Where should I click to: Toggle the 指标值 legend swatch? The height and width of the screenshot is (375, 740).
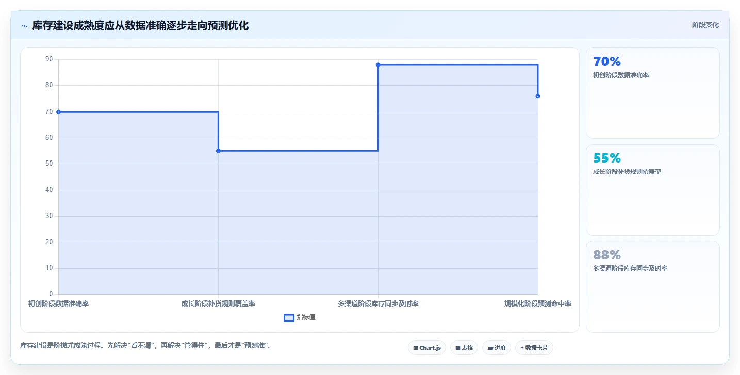[x=289, y=318]
